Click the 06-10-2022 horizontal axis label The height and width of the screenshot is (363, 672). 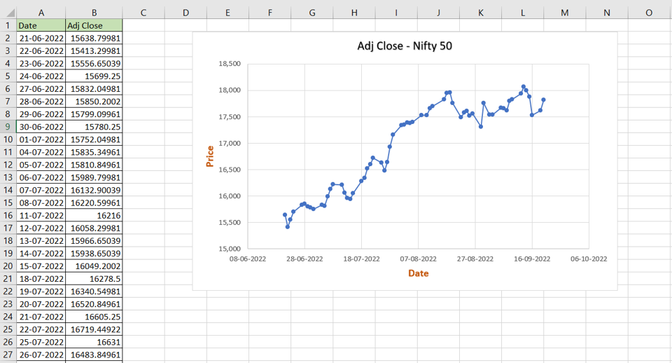pyautogui.click(x=589, y=259)
